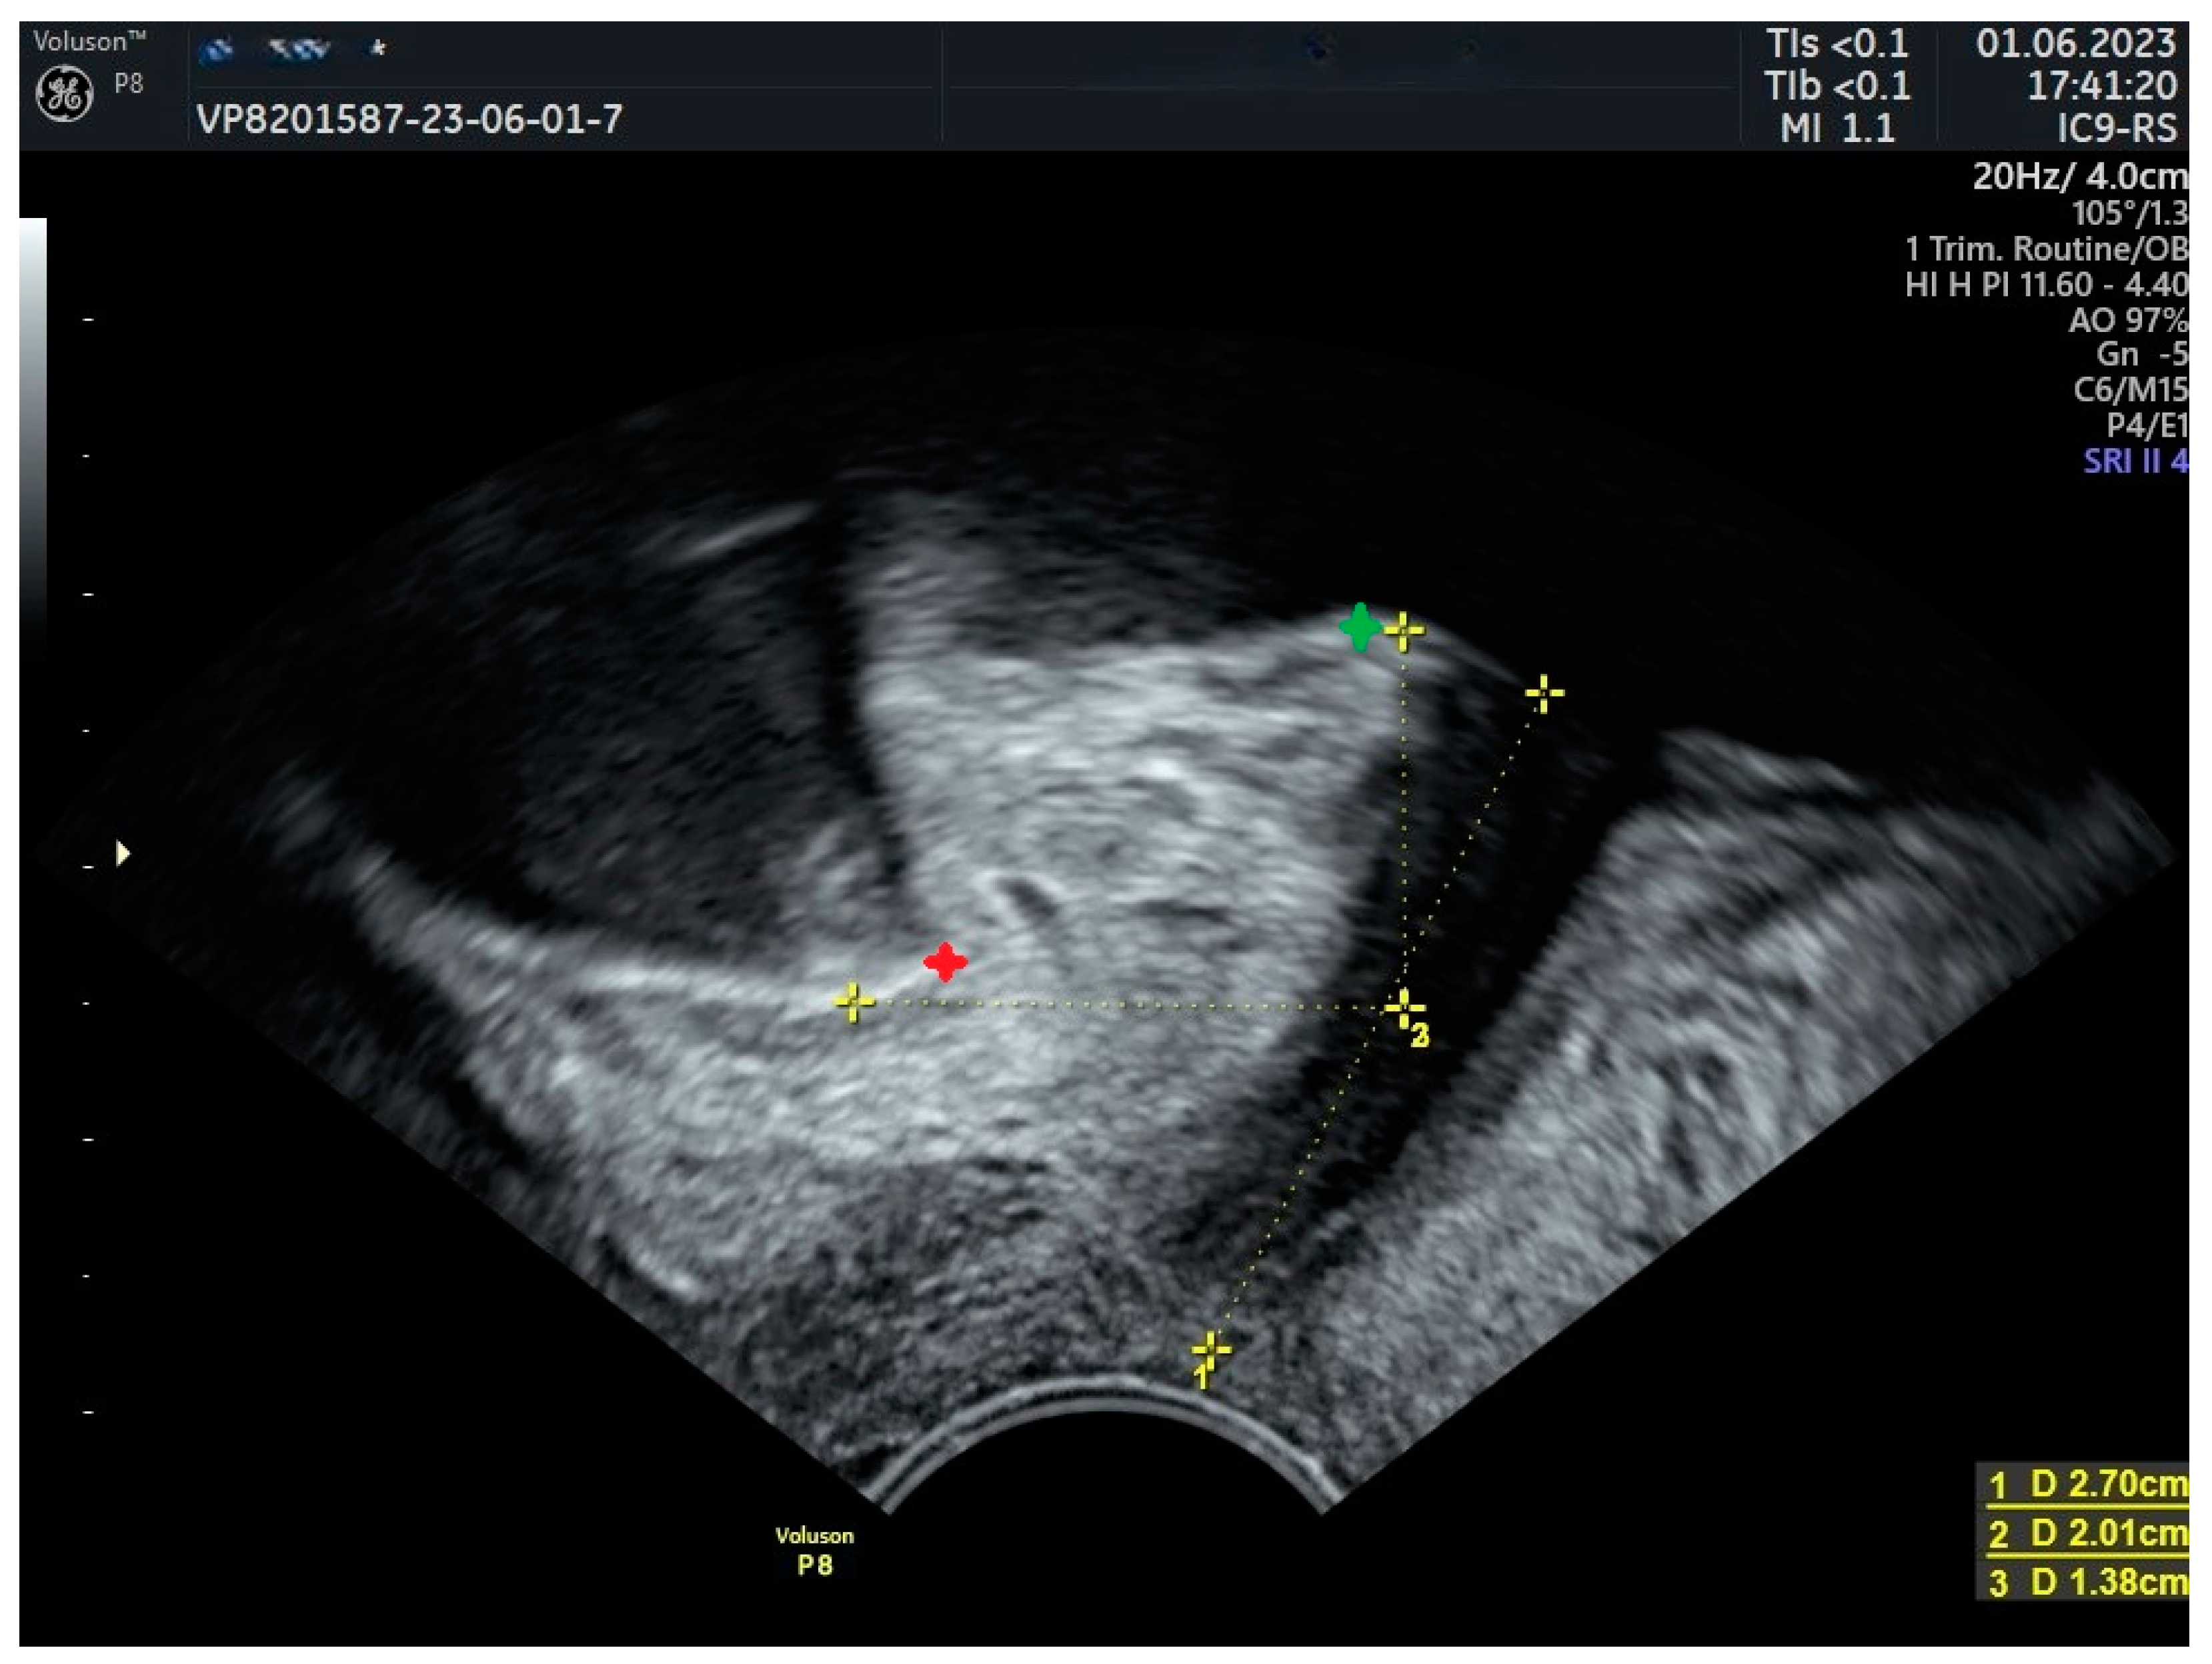Click the GE logo
Viewport: 2212px width, 1664px height.
pyautogui.click(x=64, y=95)
